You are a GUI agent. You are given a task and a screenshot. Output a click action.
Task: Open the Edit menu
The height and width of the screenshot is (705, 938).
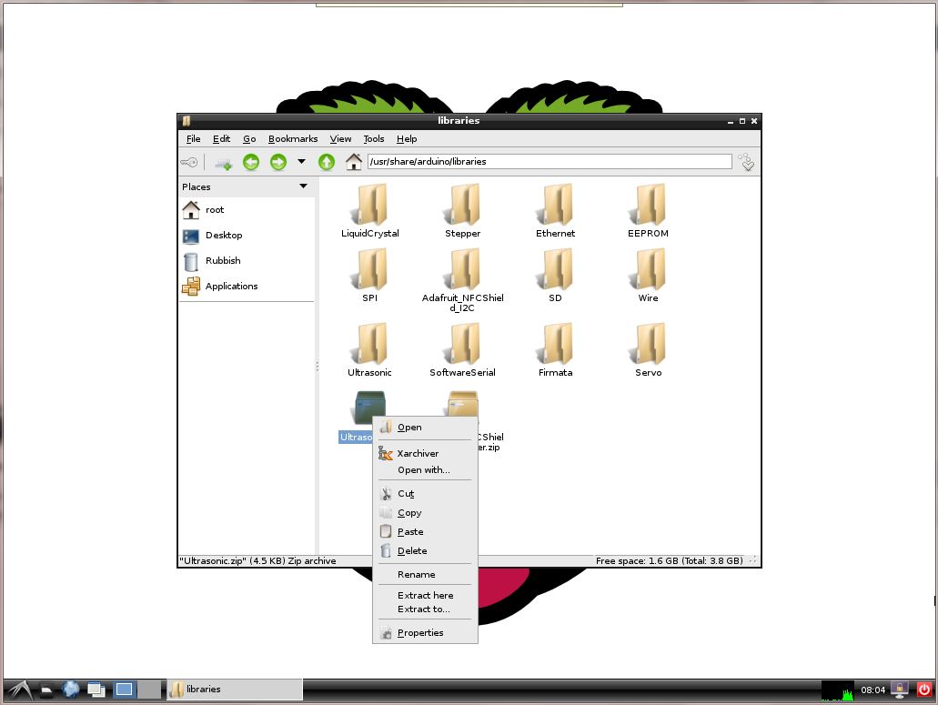pyautogui.click(x=221, y=139)
